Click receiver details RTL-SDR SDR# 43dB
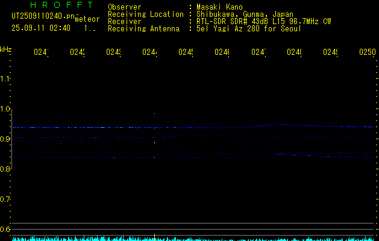The image size is (379, 241). pos(233,22)
